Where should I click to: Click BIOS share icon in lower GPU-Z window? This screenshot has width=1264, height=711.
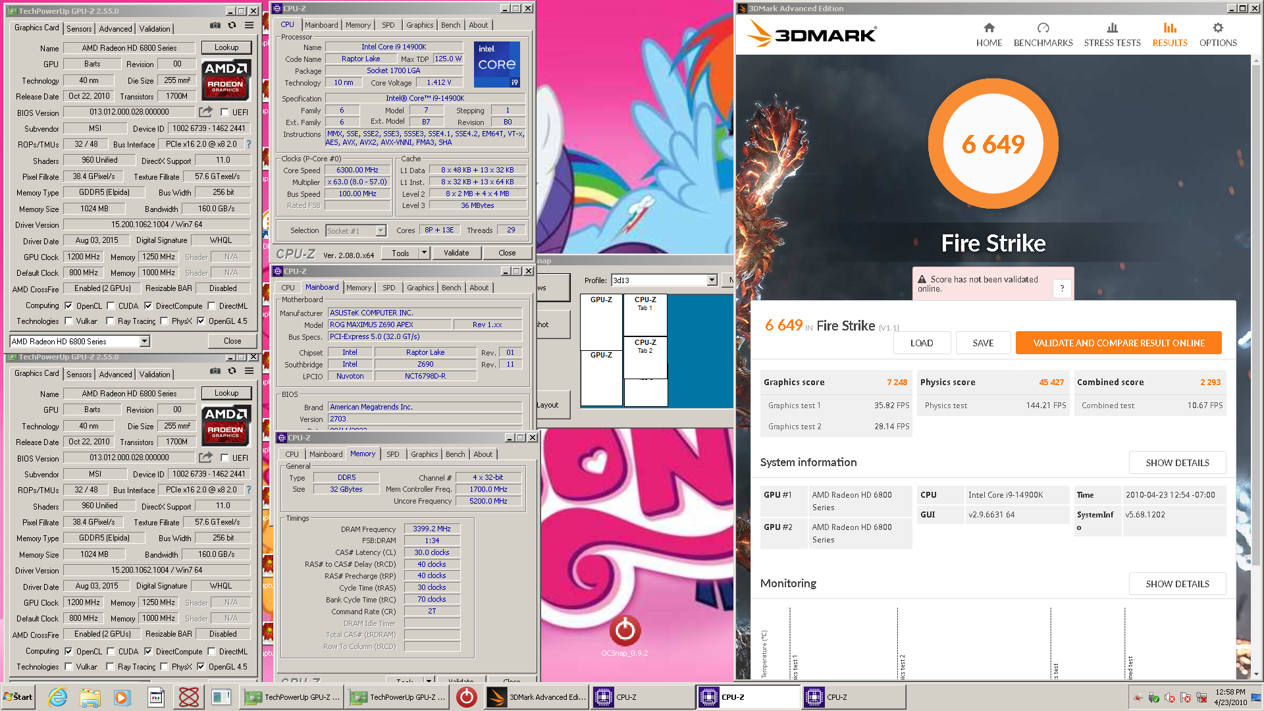206,458
